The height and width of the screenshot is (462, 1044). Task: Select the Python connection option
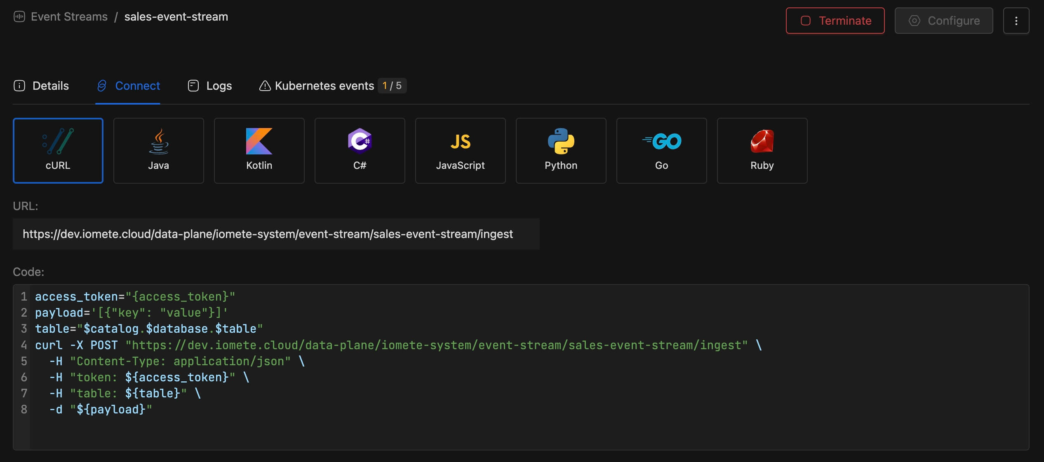coord(561,150)
